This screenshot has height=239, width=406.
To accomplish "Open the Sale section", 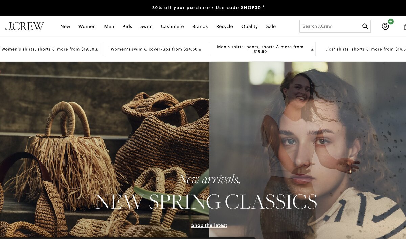I will click(271, 26).
